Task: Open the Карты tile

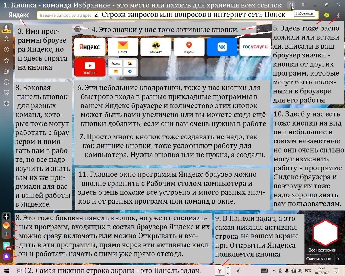Action: click(189, 47)
